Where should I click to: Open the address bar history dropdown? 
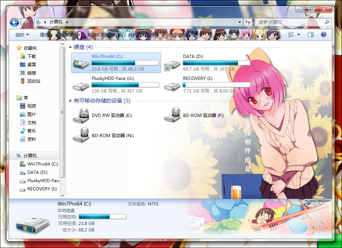[240, 22]
